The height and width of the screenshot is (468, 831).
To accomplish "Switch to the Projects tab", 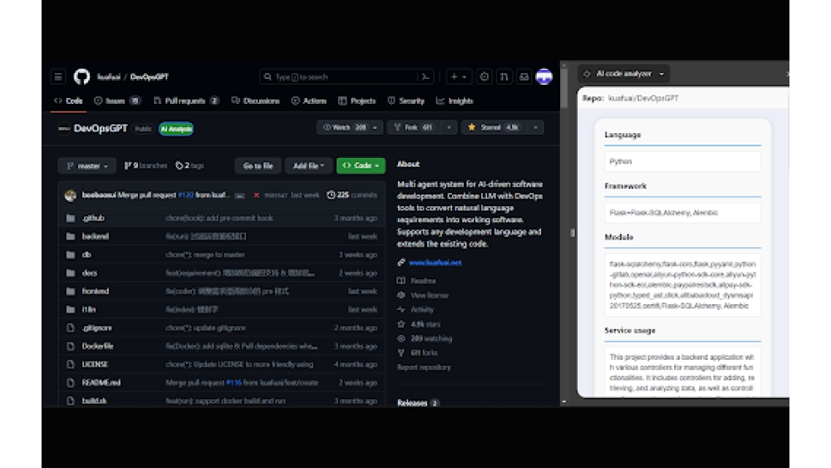I will [x=357, y=101].
